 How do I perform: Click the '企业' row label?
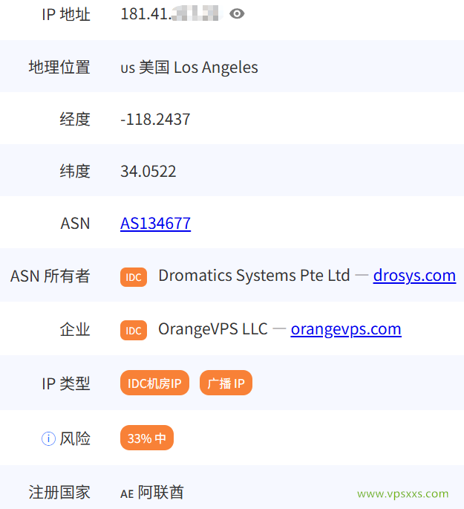75,329
